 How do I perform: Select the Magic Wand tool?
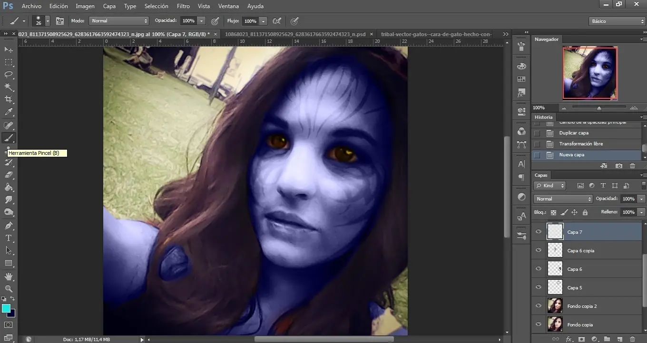tap(9, 87)
